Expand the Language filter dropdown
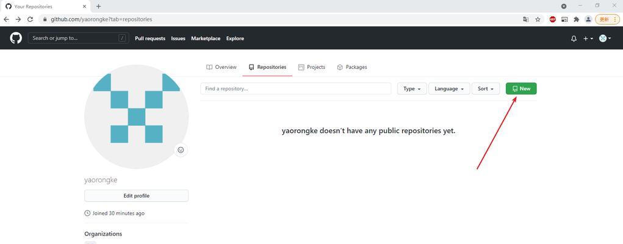Image resolution: width=623 pixels, height=244 pixels. (x=449, y=88)
